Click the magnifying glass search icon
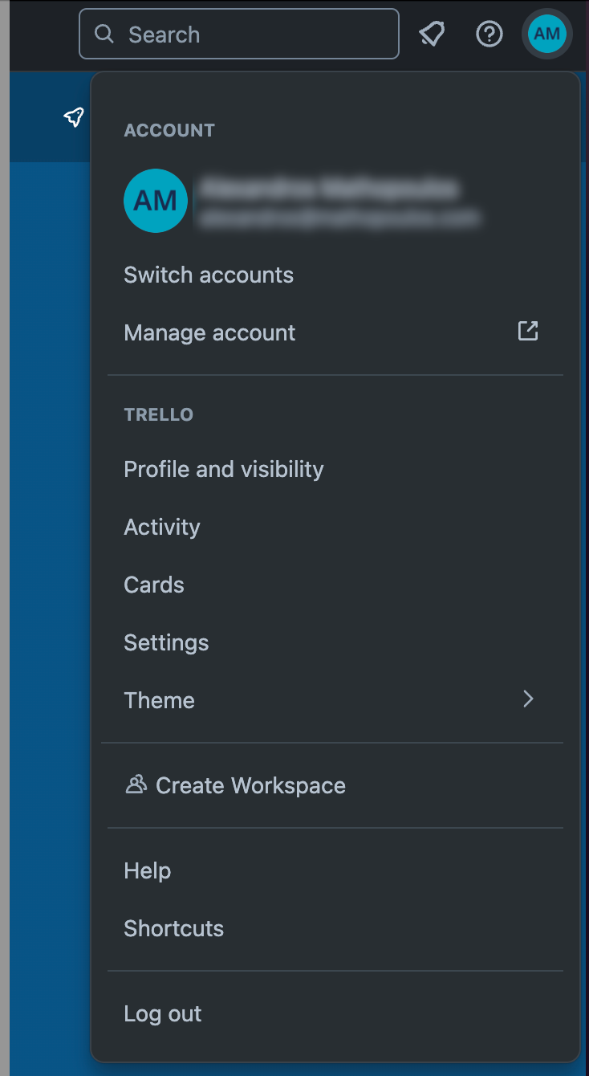589x1076 pixels. (x=104, y=35)
